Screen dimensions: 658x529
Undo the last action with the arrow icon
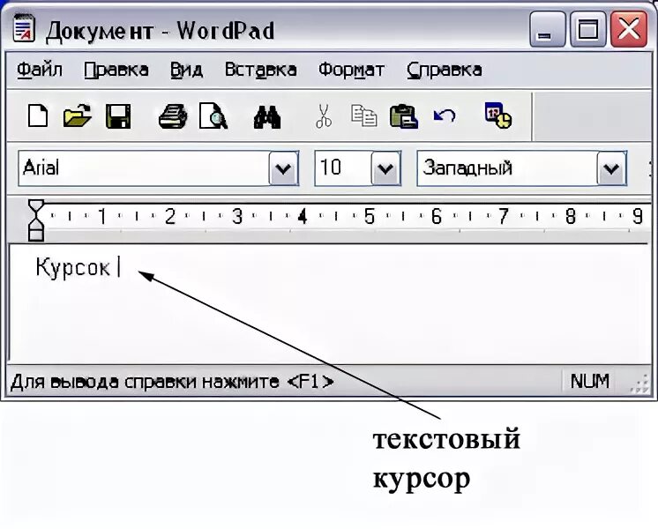tap(445, 115)
